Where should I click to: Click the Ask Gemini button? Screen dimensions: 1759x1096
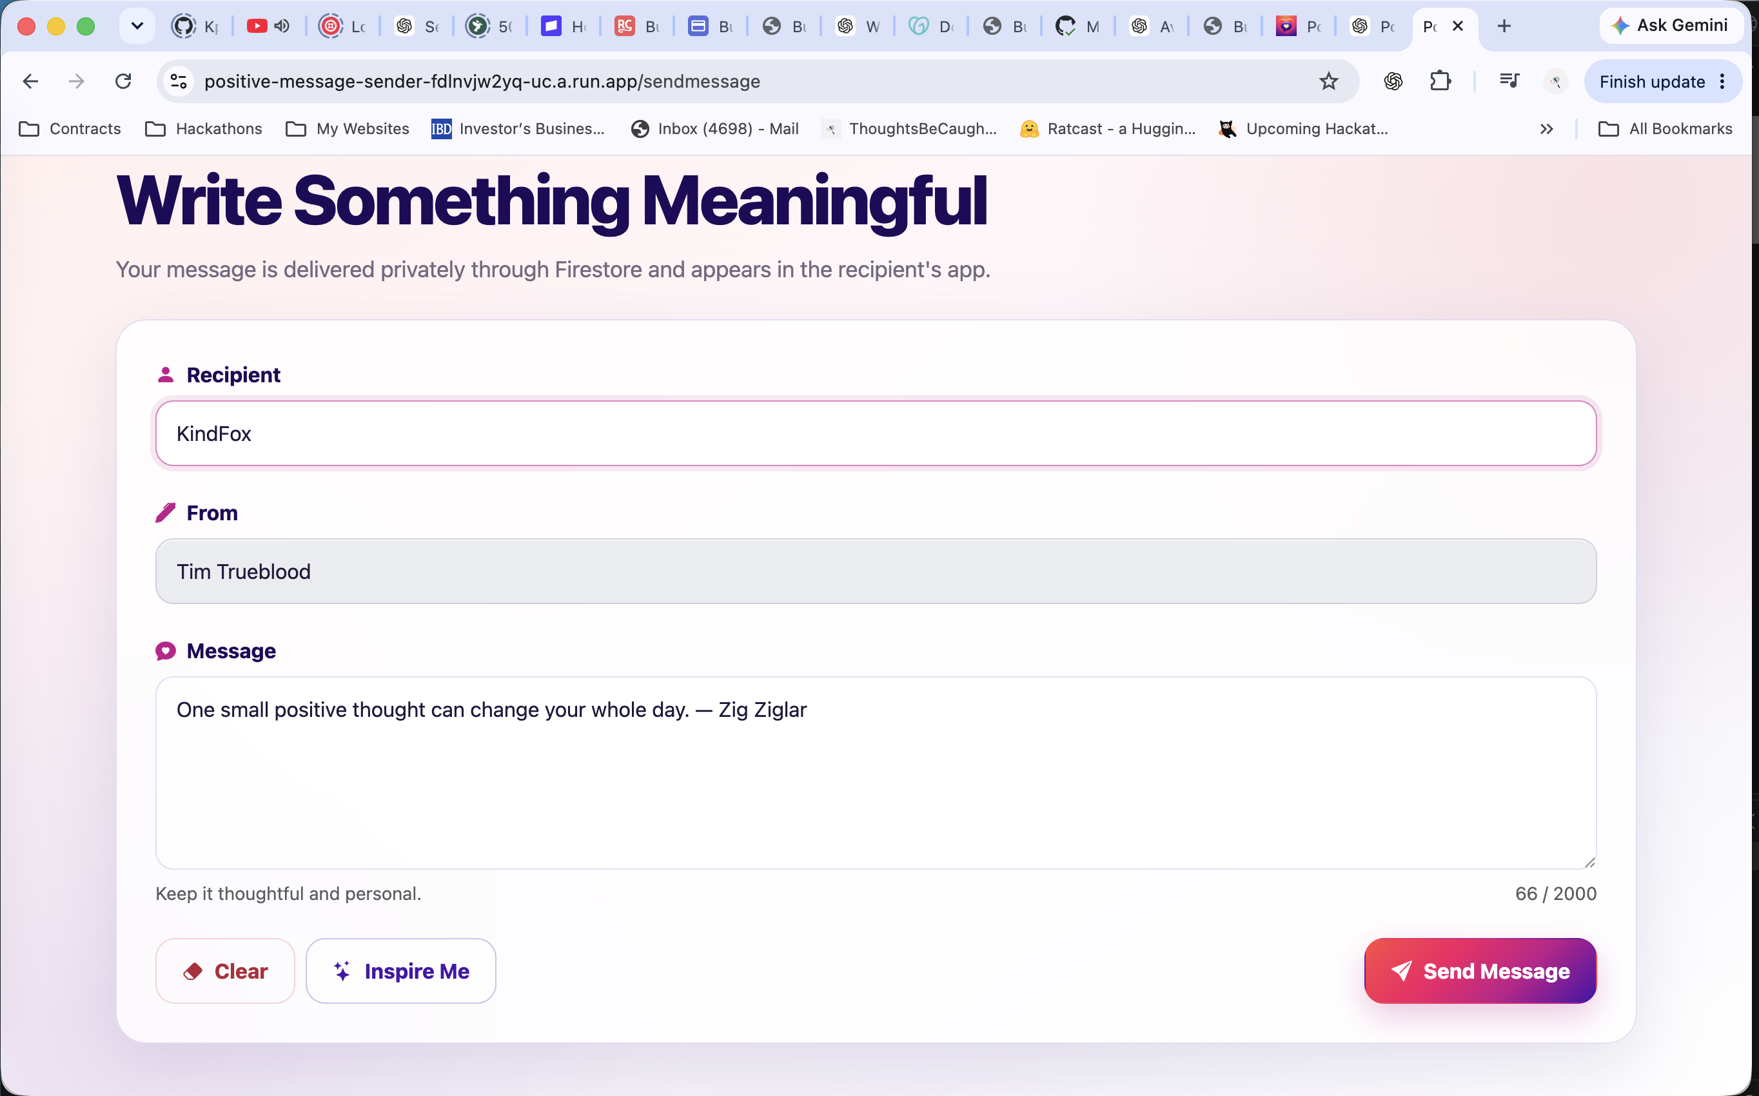click(x=1670, y=25)
